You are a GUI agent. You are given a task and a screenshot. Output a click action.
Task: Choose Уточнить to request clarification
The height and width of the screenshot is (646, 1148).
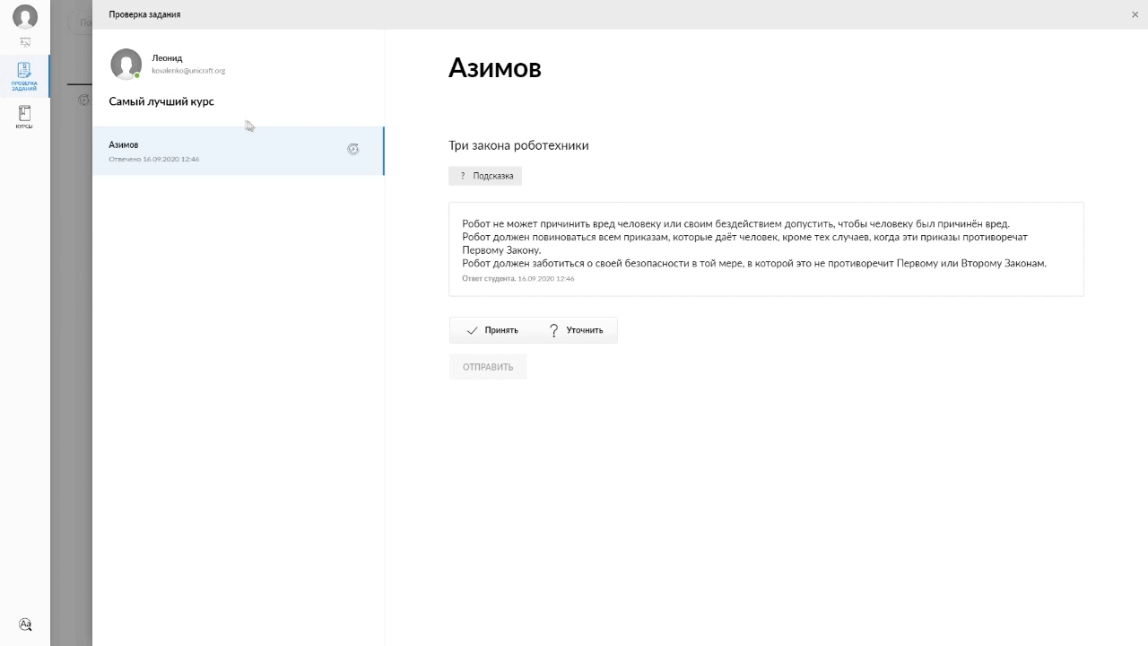click(576, 330)
